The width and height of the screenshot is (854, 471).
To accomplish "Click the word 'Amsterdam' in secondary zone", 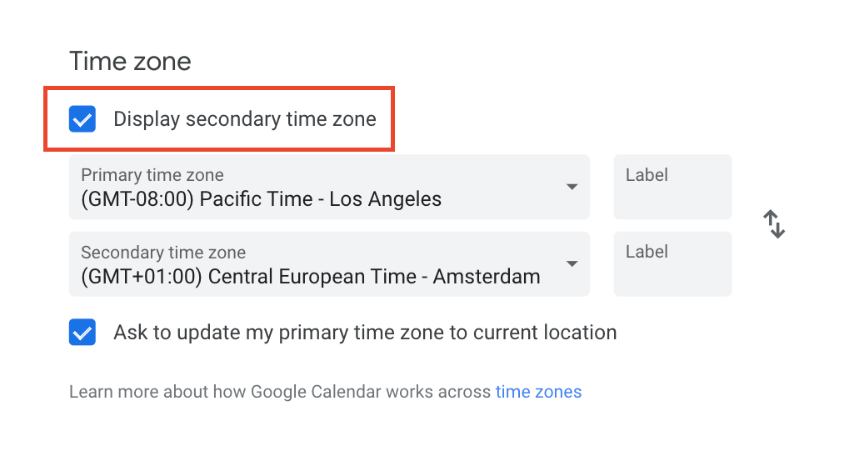I will 487,277.
